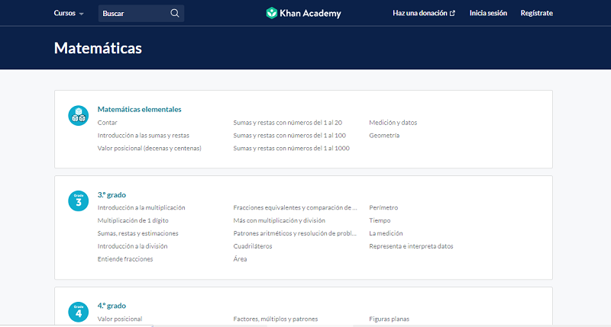Open Factores, múltiplos y patrones

[276, 319]
